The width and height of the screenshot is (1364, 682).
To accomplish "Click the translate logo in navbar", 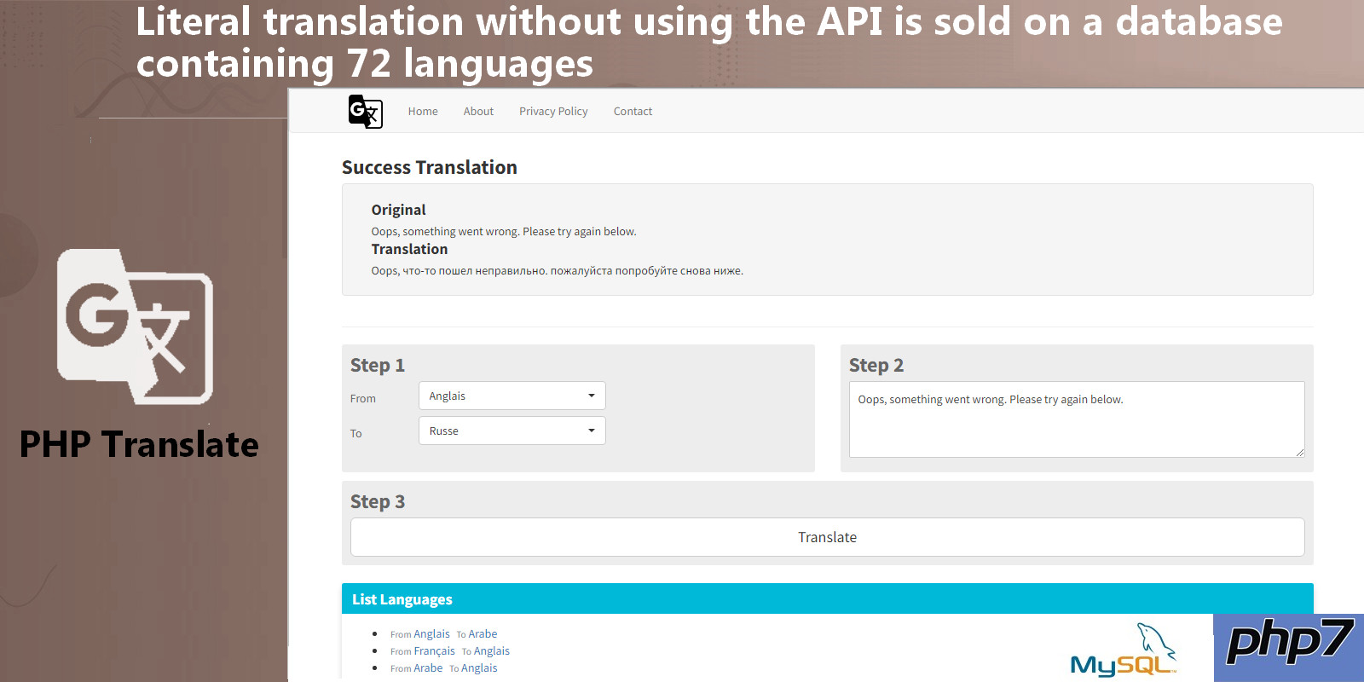I will tap(365, 112).
